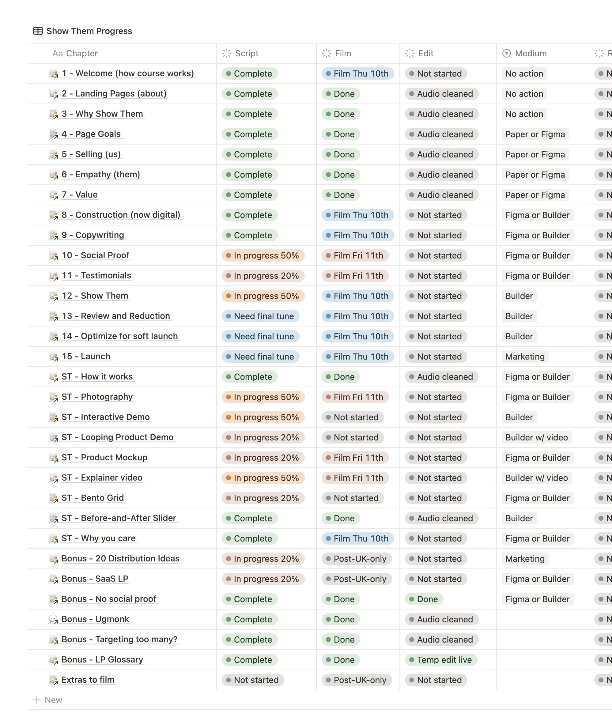Click the table icon beside Show Them Progress
612x721 pixels.
tap(38, 31)
